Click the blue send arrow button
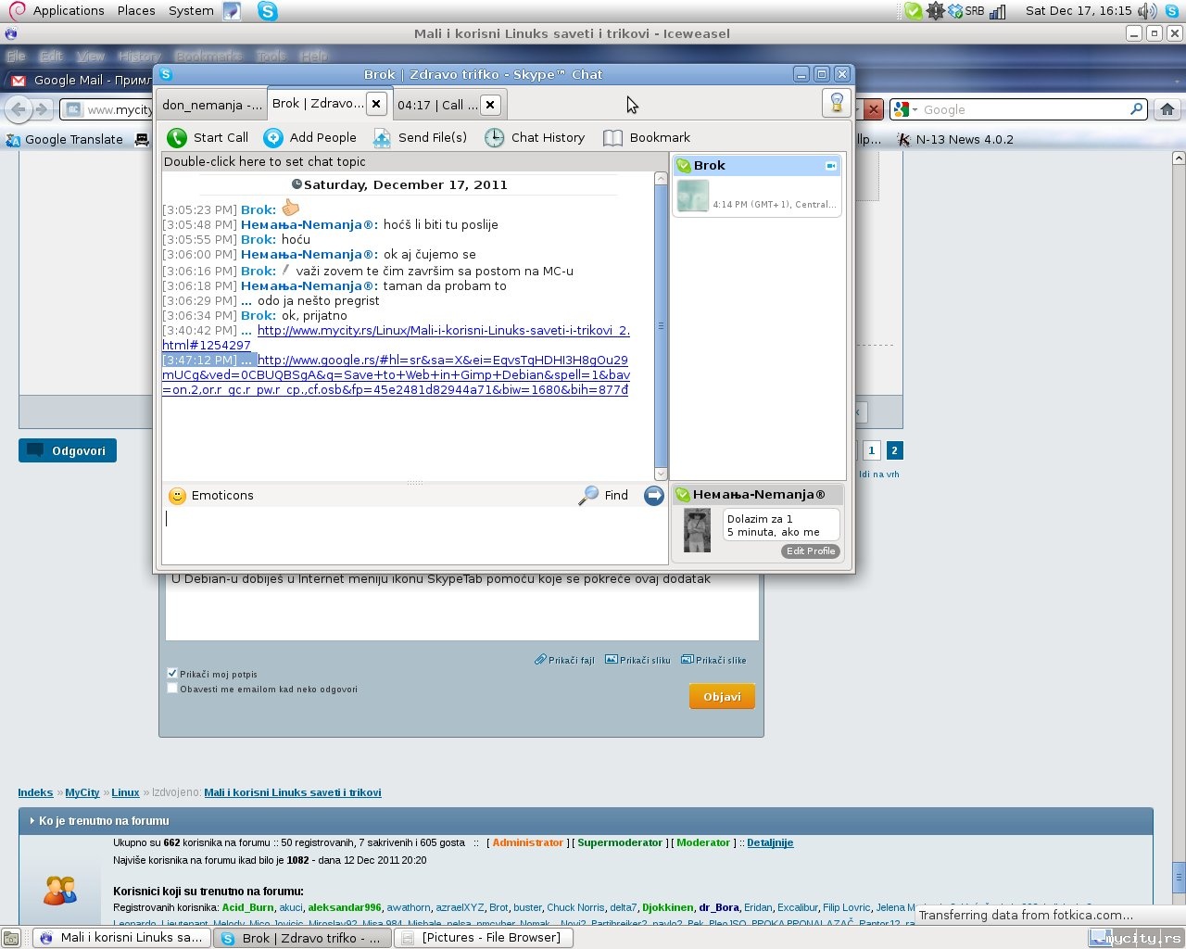Screen dimensions: 1186x949 point(654,496)
